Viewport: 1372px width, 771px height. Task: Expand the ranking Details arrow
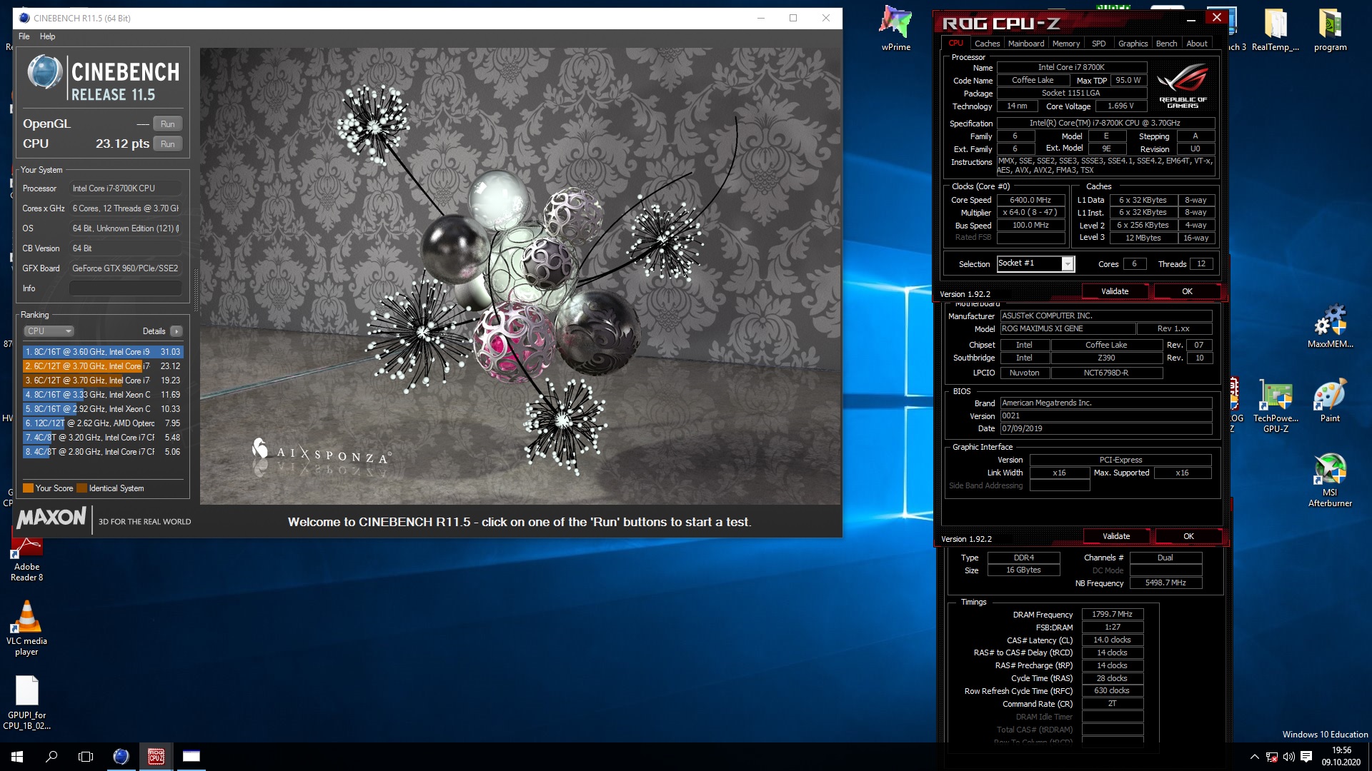[177, 331]
